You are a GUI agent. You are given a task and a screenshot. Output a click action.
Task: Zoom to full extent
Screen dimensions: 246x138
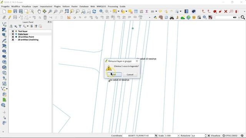66,11
